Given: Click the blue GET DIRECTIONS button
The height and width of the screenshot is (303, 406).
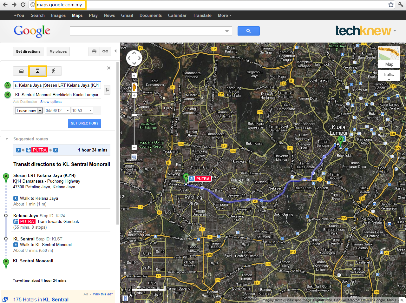Looking at the screenshot, I should [84, 123].
